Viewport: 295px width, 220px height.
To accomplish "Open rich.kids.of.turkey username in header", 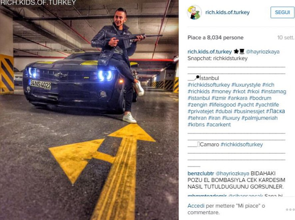I will pos(227,12).
